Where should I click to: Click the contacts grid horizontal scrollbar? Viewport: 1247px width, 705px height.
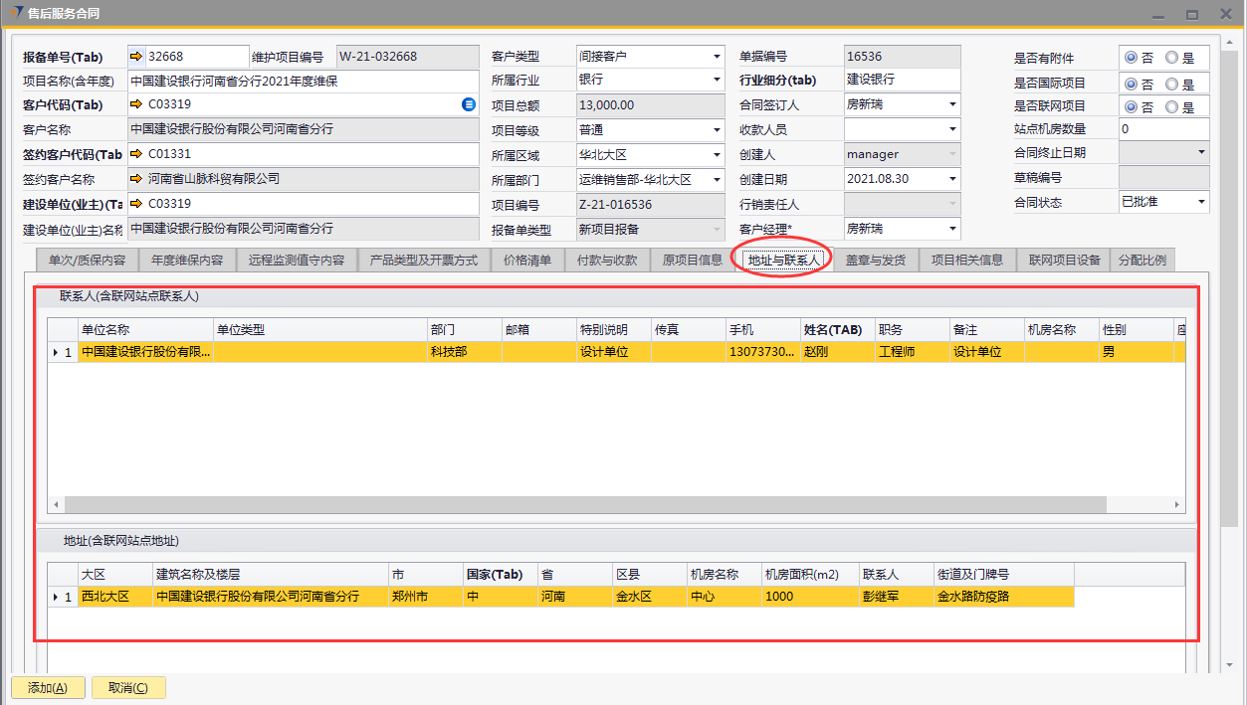pos(597,505)
